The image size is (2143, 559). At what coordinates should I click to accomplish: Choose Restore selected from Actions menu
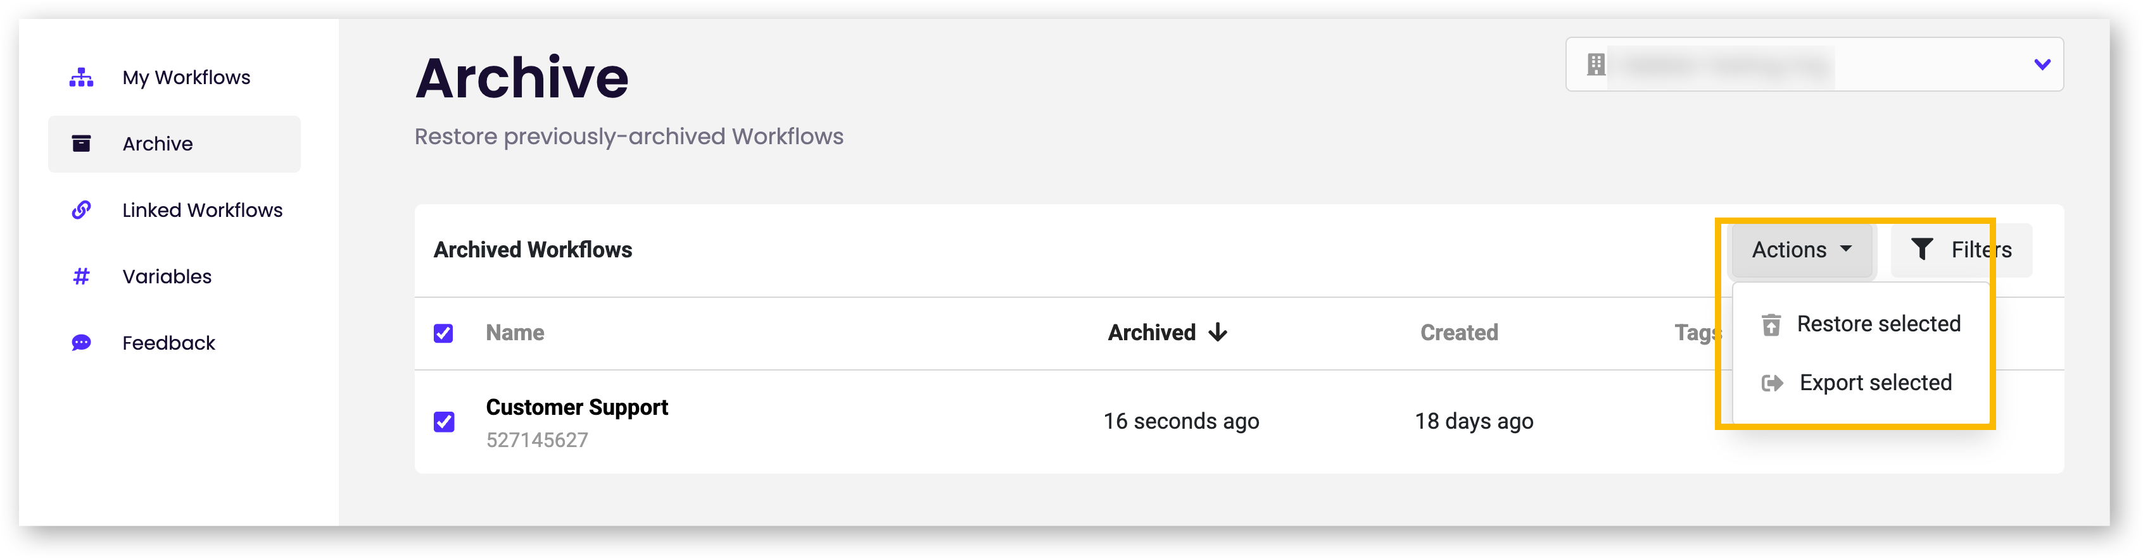pos(1878,324)
